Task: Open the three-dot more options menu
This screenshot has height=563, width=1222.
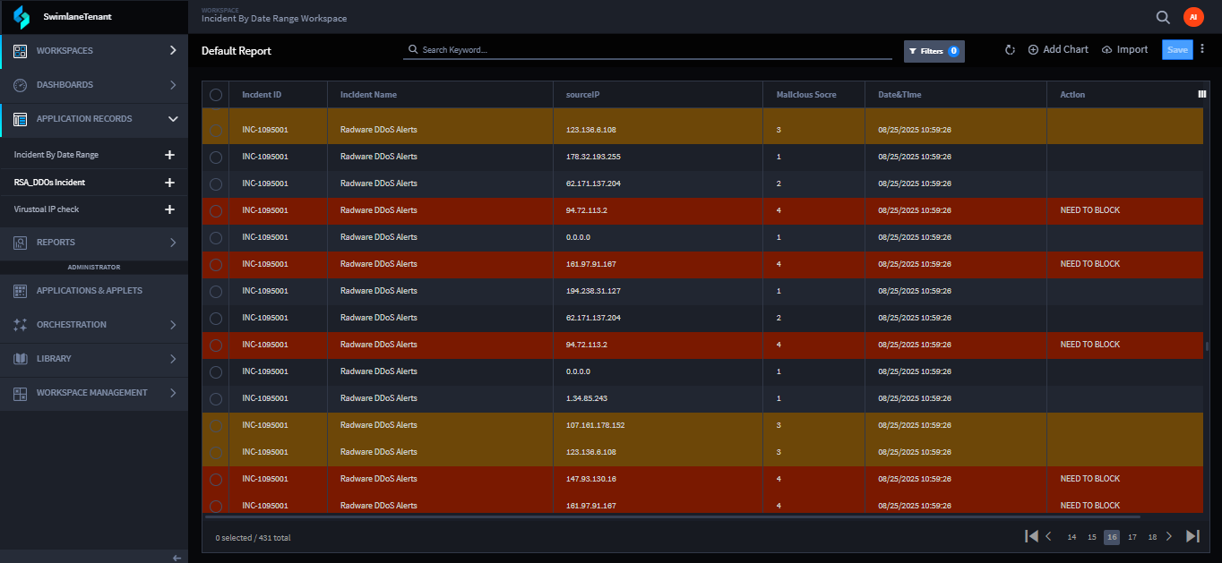Action: click(1202, 49)
